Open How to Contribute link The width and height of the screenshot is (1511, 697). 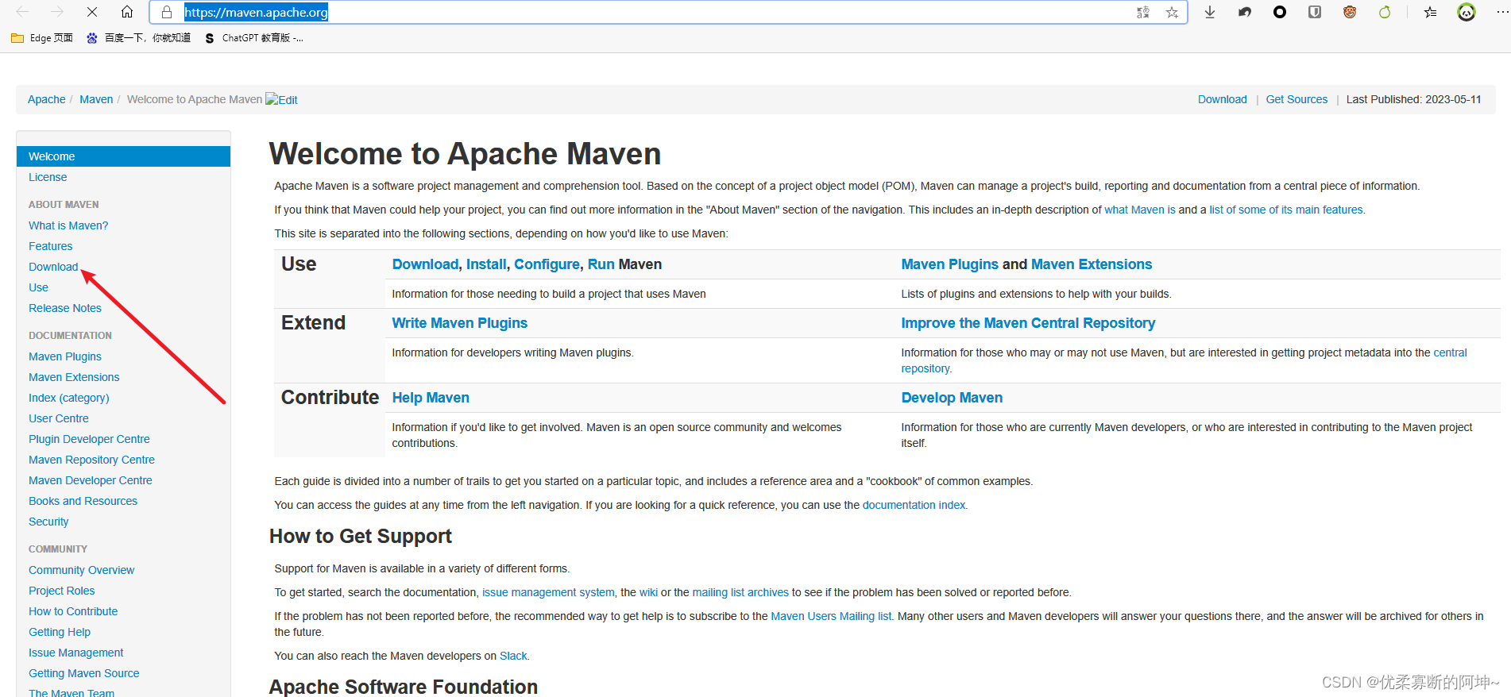click(x=73, y=611)
